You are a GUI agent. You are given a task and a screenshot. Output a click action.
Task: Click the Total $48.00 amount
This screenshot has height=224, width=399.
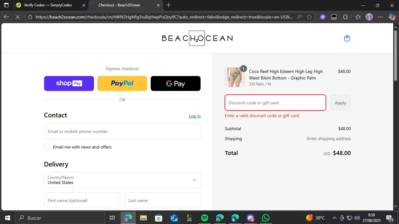(x=342, y=153)
